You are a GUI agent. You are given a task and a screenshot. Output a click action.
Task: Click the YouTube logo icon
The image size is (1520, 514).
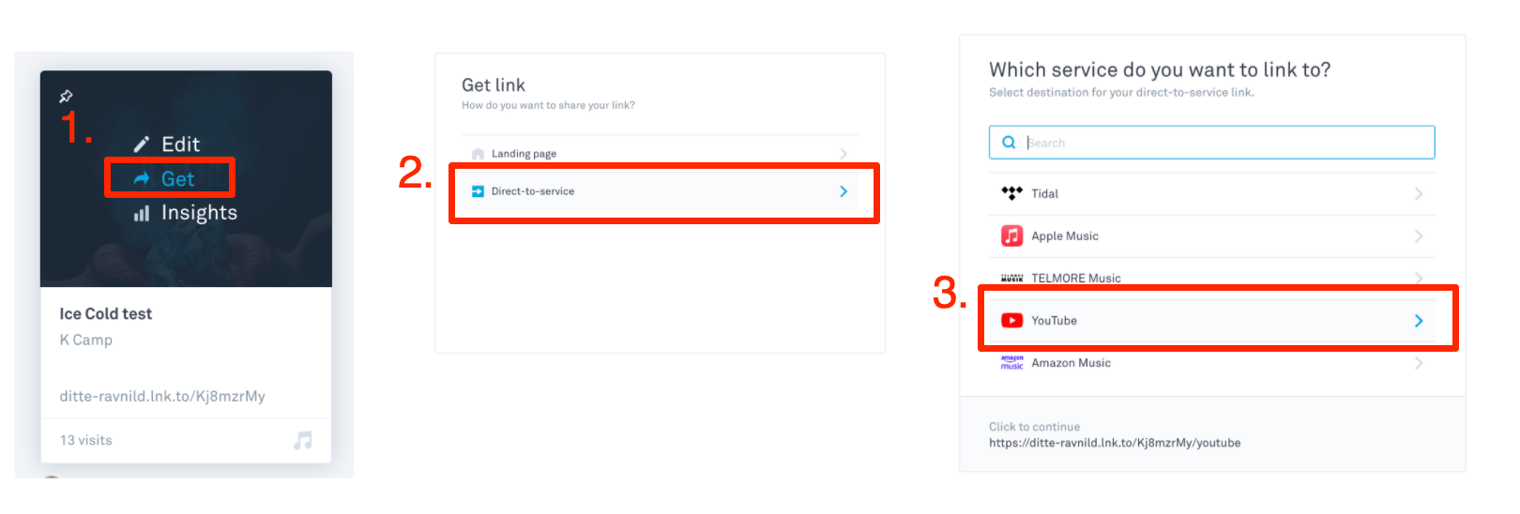tap(1011, 321)
